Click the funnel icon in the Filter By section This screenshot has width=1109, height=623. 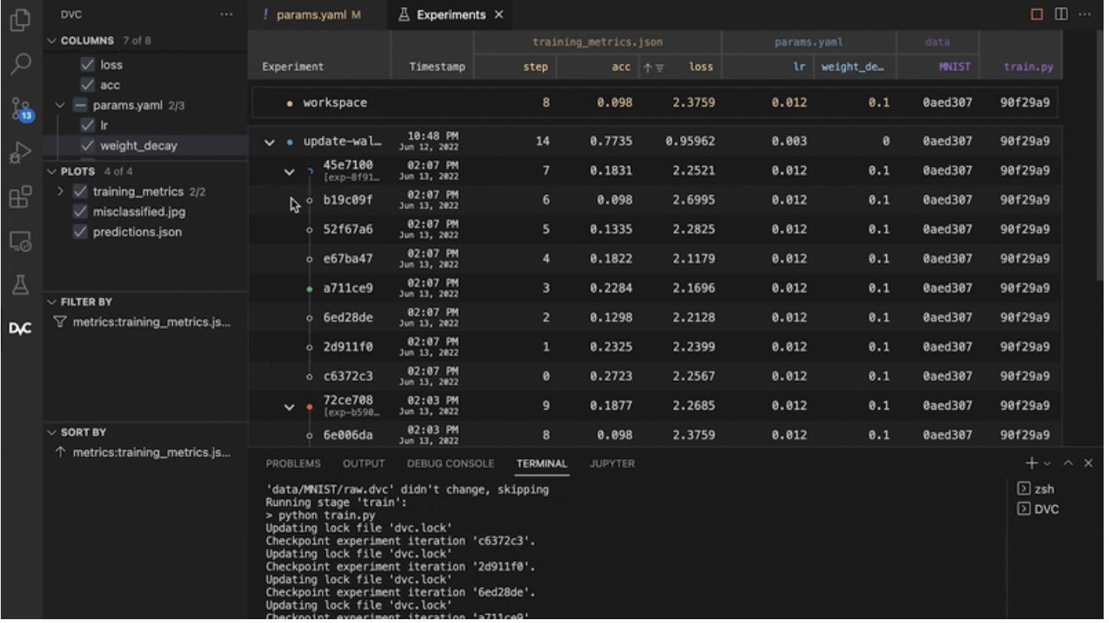pyautogui.click(x=61, y=322)
